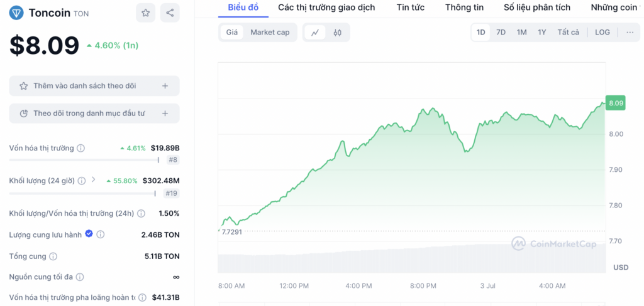Click plus icon on watchlist button
Viewport: 644px width, 306px height.
[165, 86]
